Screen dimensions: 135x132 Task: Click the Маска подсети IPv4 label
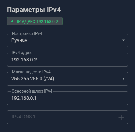coord(31,72)
